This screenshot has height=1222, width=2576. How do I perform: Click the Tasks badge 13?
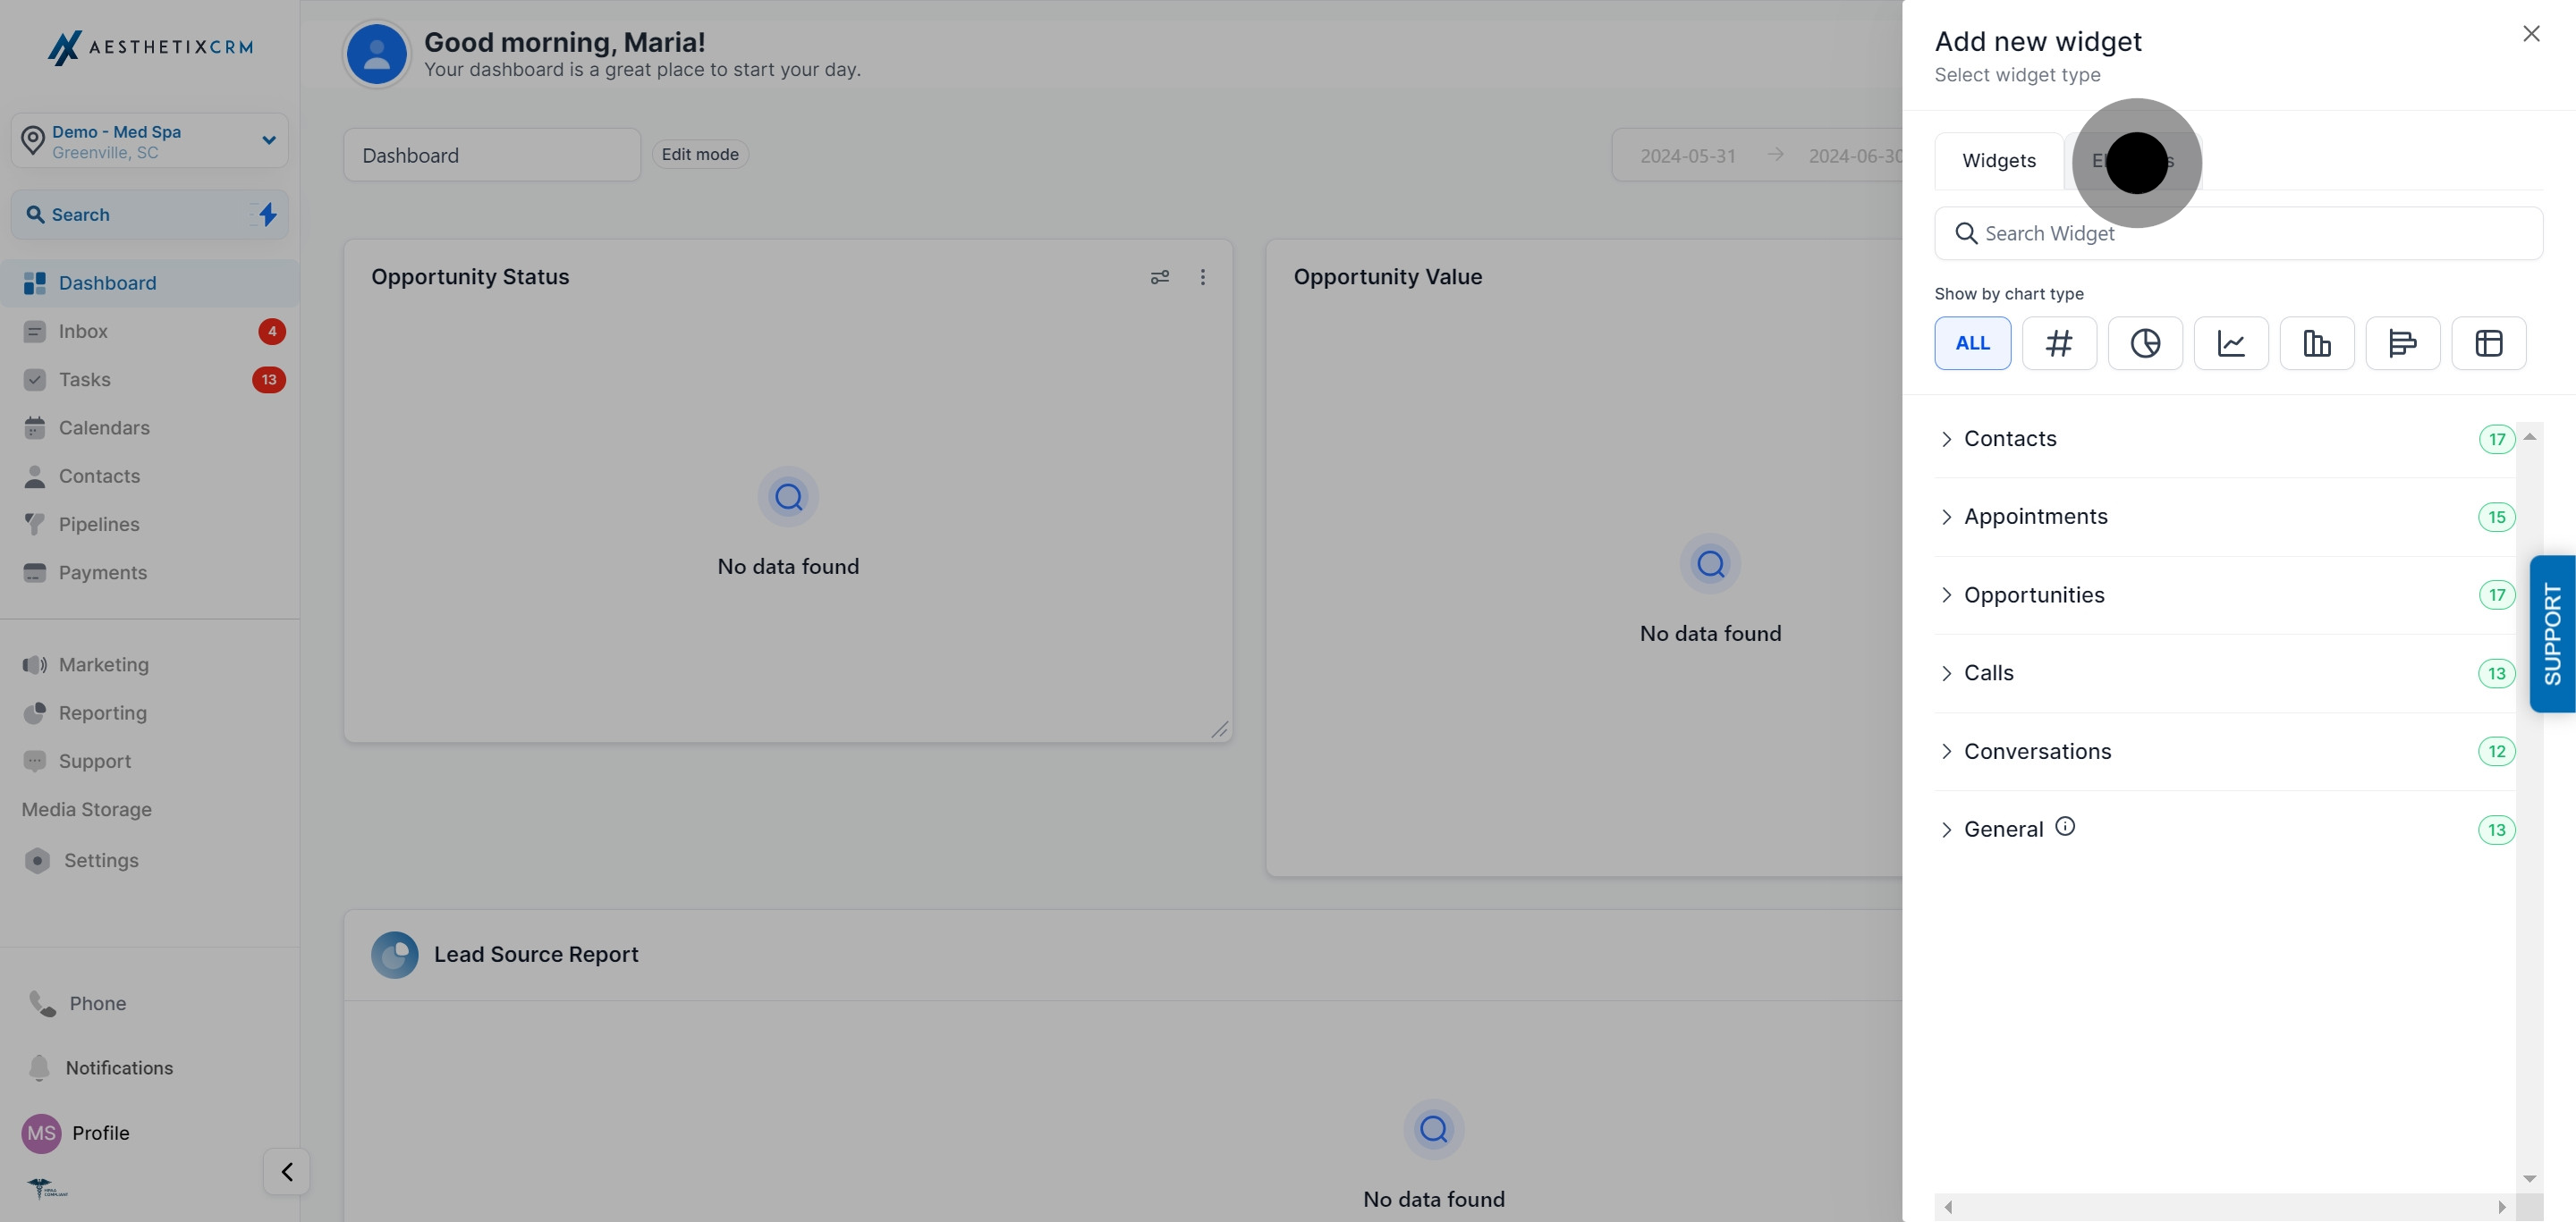tap(269, 380)
